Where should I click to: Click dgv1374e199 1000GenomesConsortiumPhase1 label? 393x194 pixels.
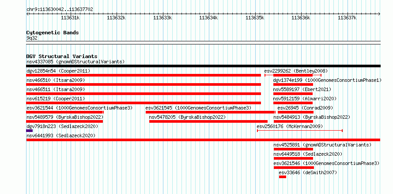pyautogui.click(x=327, y=80)
